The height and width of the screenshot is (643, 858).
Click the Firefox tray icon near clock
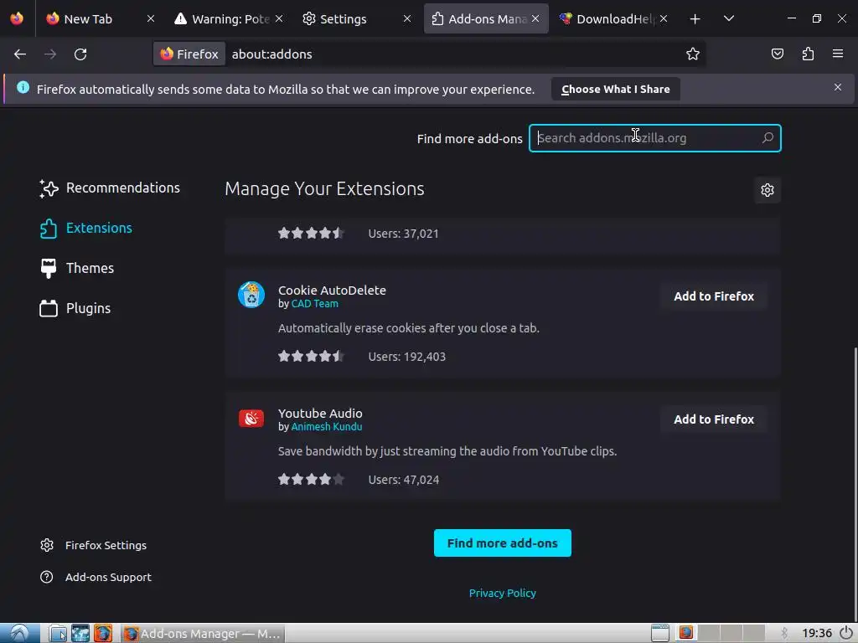[685, 633]
